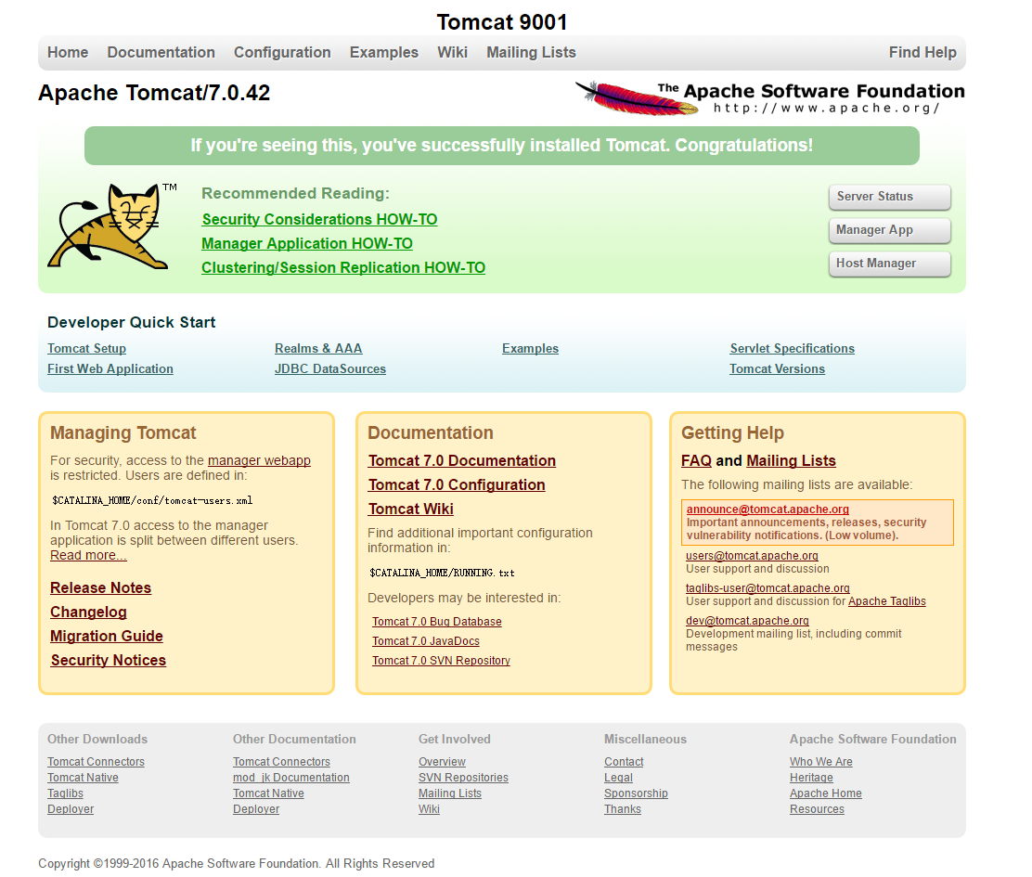Open Apache Taglibs link
The image size is (1032, 877).
(x=887, y=601)
